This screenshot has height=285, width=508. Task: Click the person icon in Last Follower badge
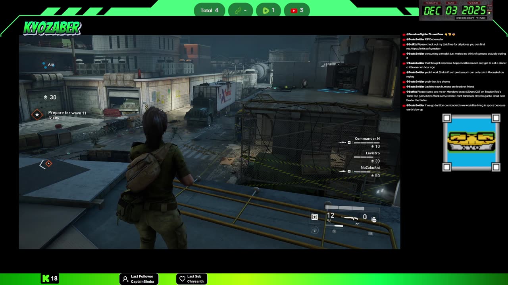pyautogui.click(x=125, y=279)
